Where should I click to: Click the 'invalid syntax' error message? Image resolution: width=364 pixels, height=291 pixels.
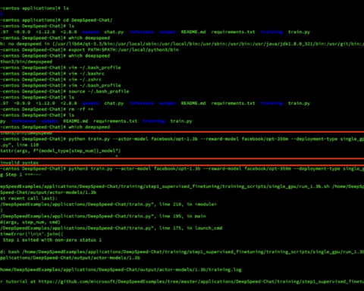coord(20,162)
